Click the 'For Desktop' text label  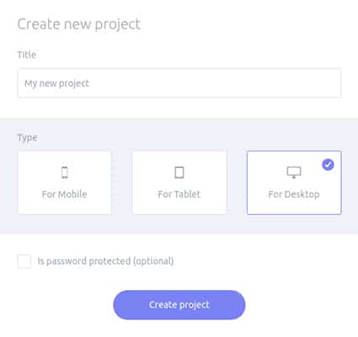pyautogui.click(x=294, y=194)
